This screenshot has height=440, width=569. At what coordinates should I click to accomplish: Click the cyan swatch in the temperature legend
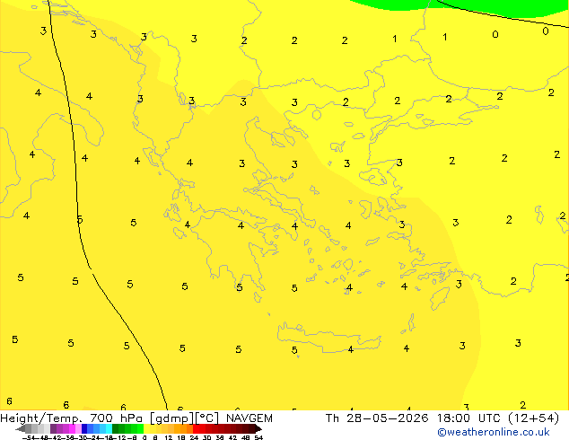click(109, 428)
